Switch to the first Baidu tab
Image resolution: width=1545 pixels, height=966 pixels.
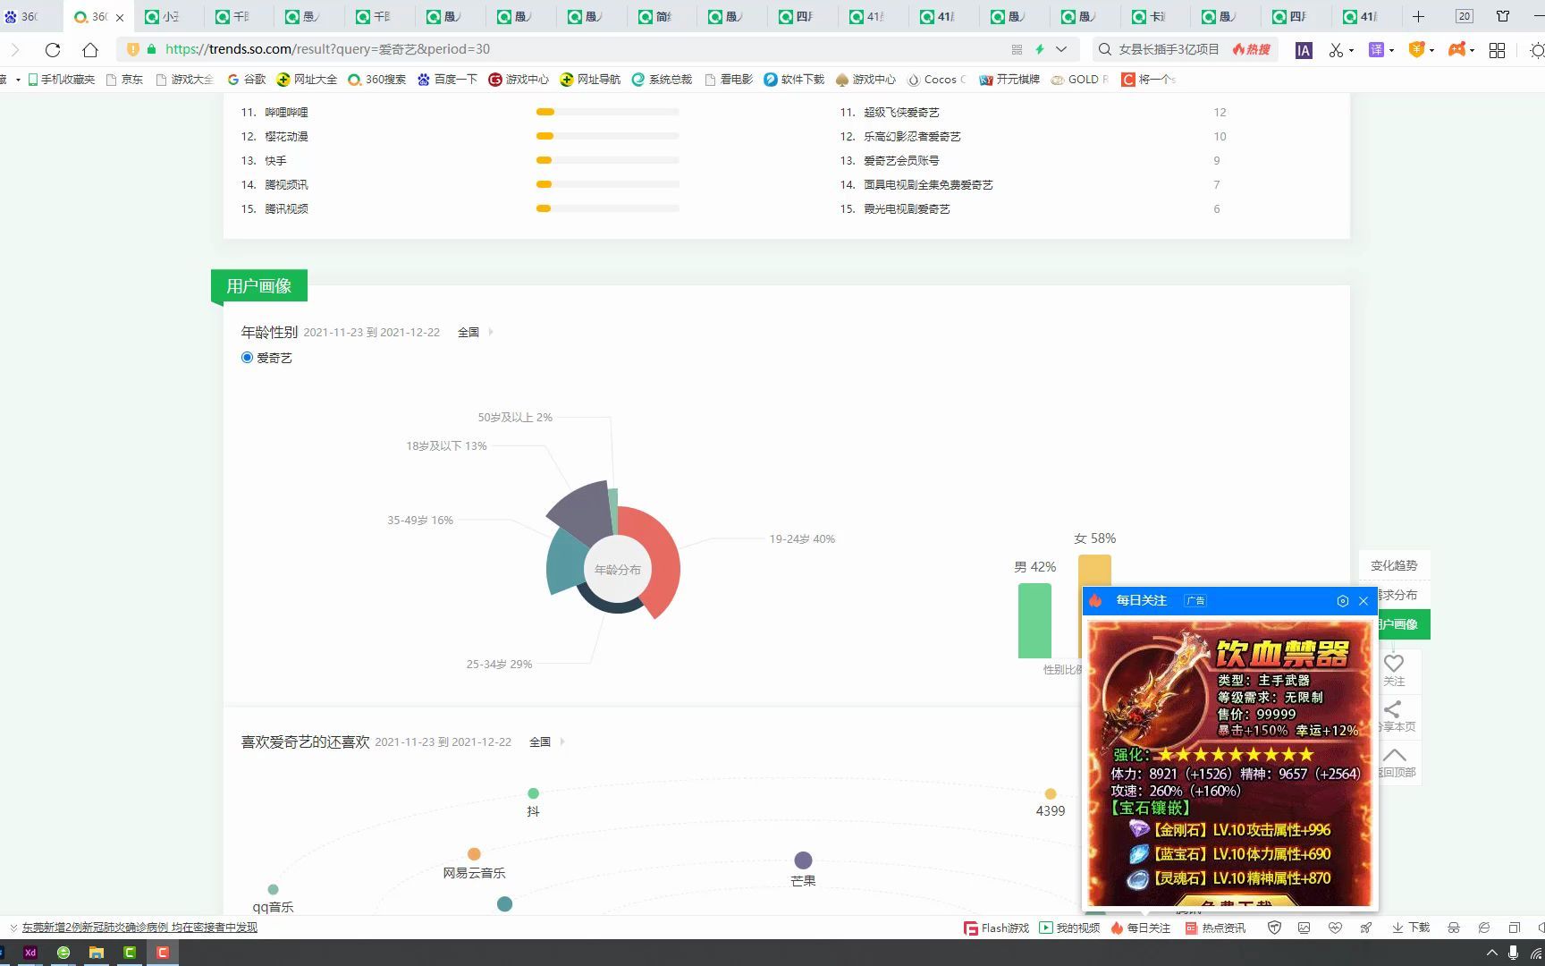[x=22, y=16]
